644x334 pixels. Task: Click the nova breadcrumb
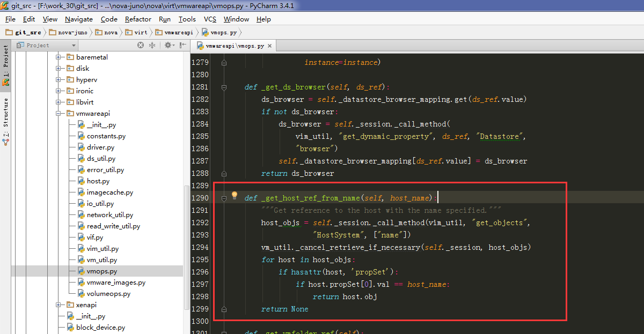pos(107,32)
